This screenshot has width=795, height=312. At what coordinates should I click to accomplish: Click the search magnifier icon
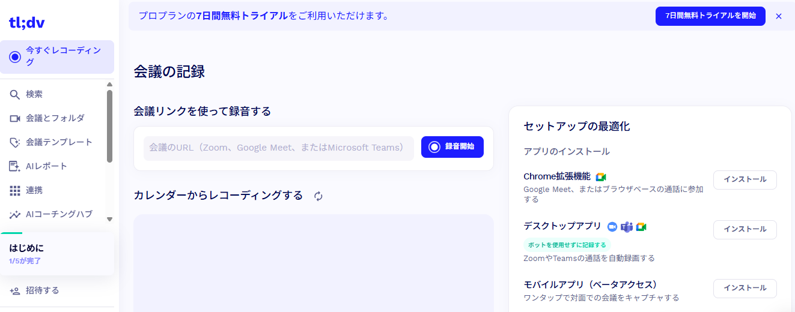15,95
